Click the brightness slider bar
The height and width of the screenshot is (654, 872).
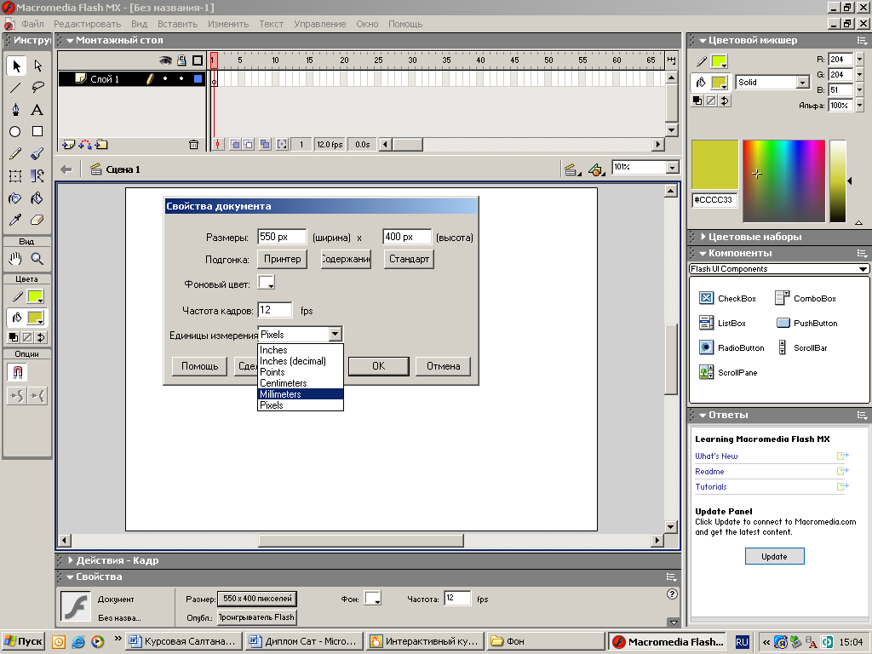point(838,181)
